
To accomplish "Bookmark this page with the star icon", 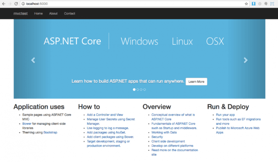I will (x=246, y=4).
